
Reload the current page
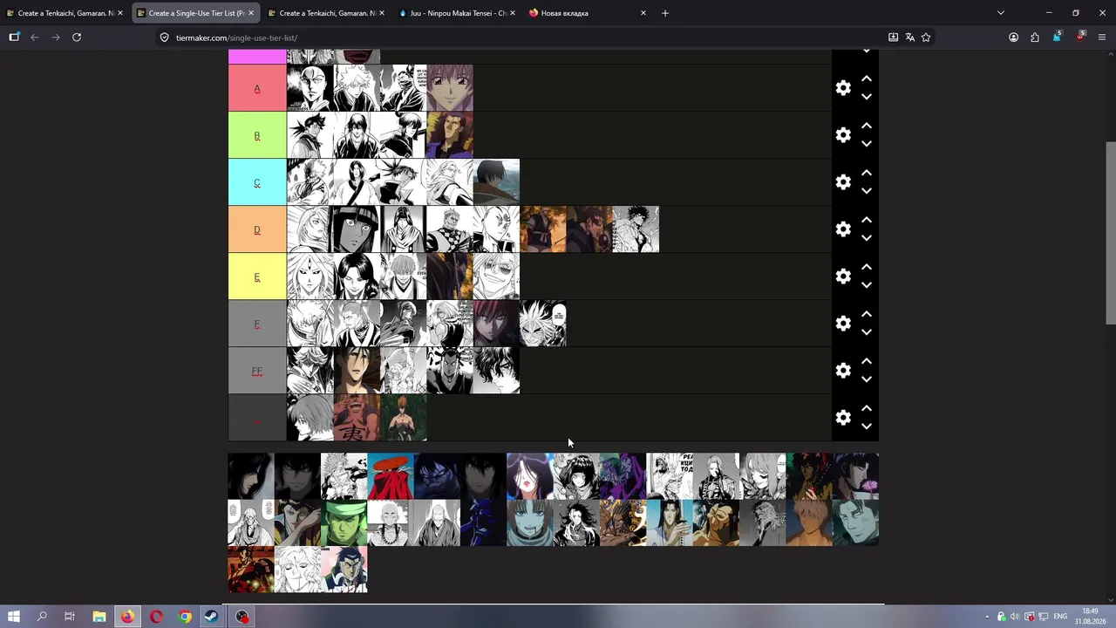tap(77, 38)
